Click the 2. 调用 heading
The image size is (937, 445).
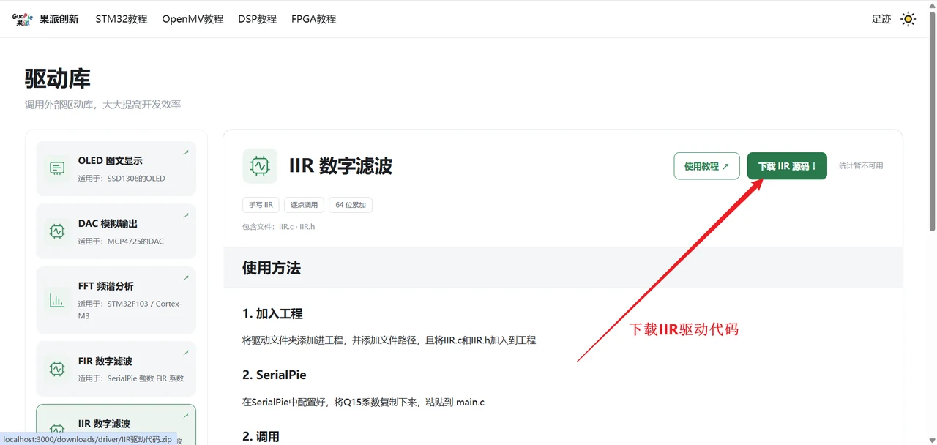tap(261, 436)
